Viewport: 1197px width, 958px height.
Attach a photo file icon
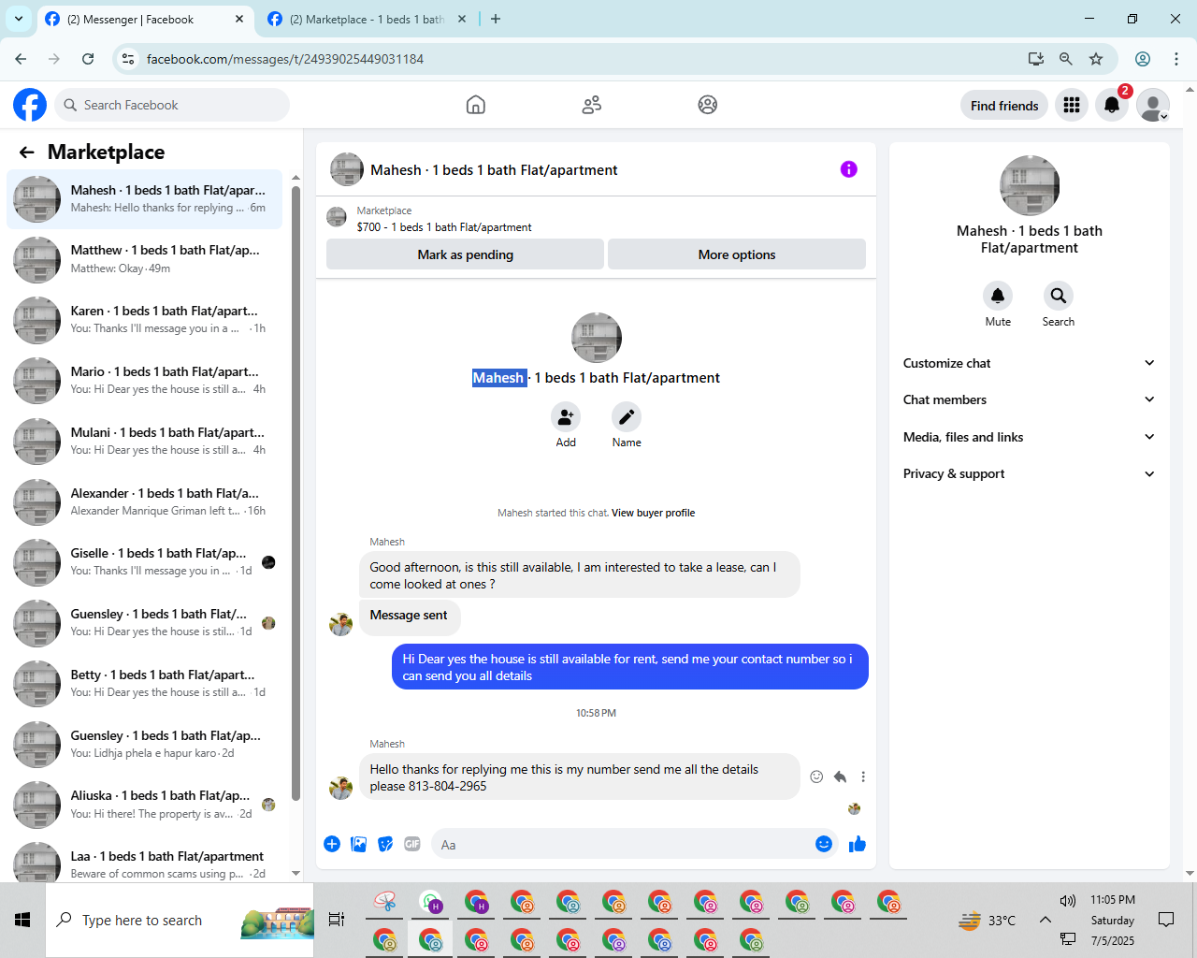click(359, 845)
